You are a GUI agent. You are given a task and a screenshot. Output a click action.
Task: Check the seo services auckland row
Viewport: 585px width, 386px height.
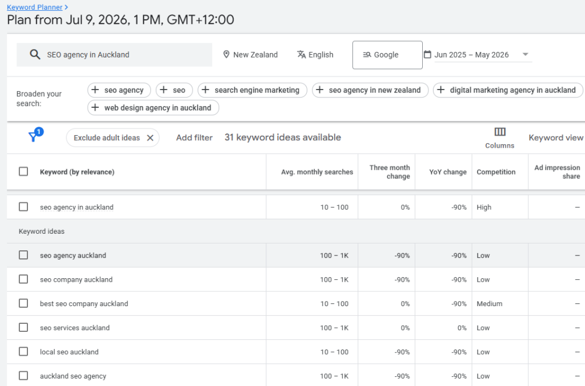pyautogui.click(x=23, y=327)
